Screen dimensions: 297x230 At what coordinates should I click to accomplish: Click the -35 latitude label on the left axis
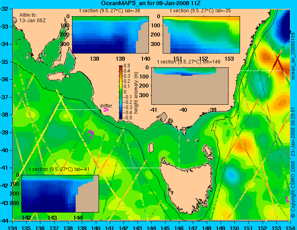(x=5, y=62)
